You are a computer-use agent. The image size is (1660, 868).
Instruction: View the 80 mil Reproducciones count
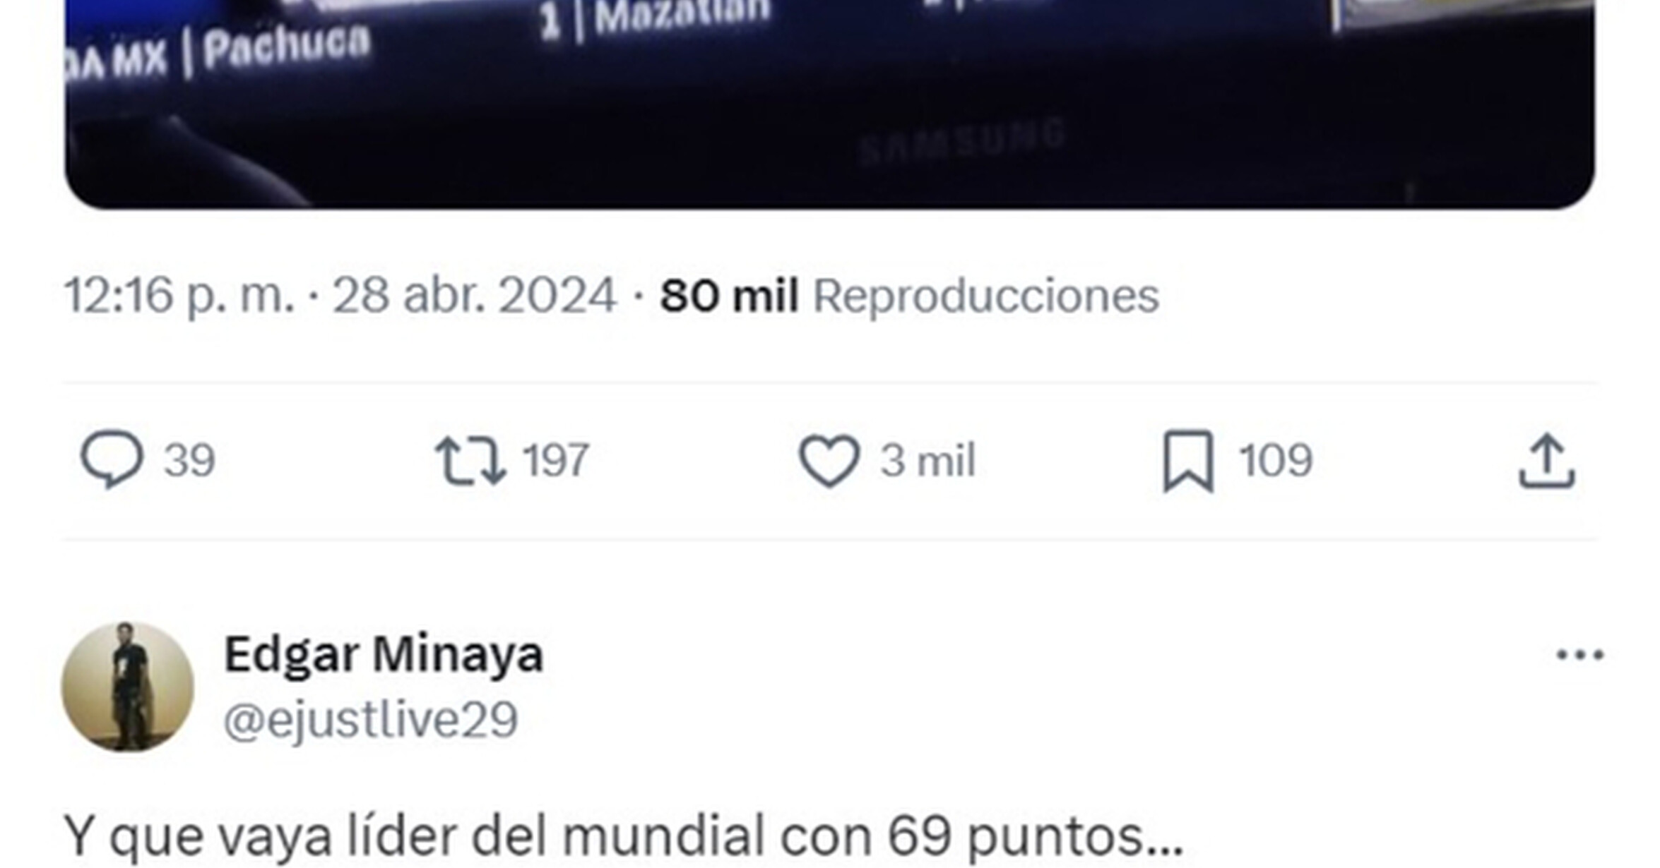click(910, 295)
